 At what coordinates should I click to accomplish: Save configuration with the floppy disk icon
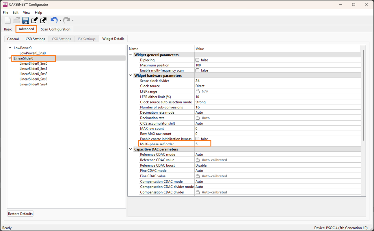click(x=25, y=20)
